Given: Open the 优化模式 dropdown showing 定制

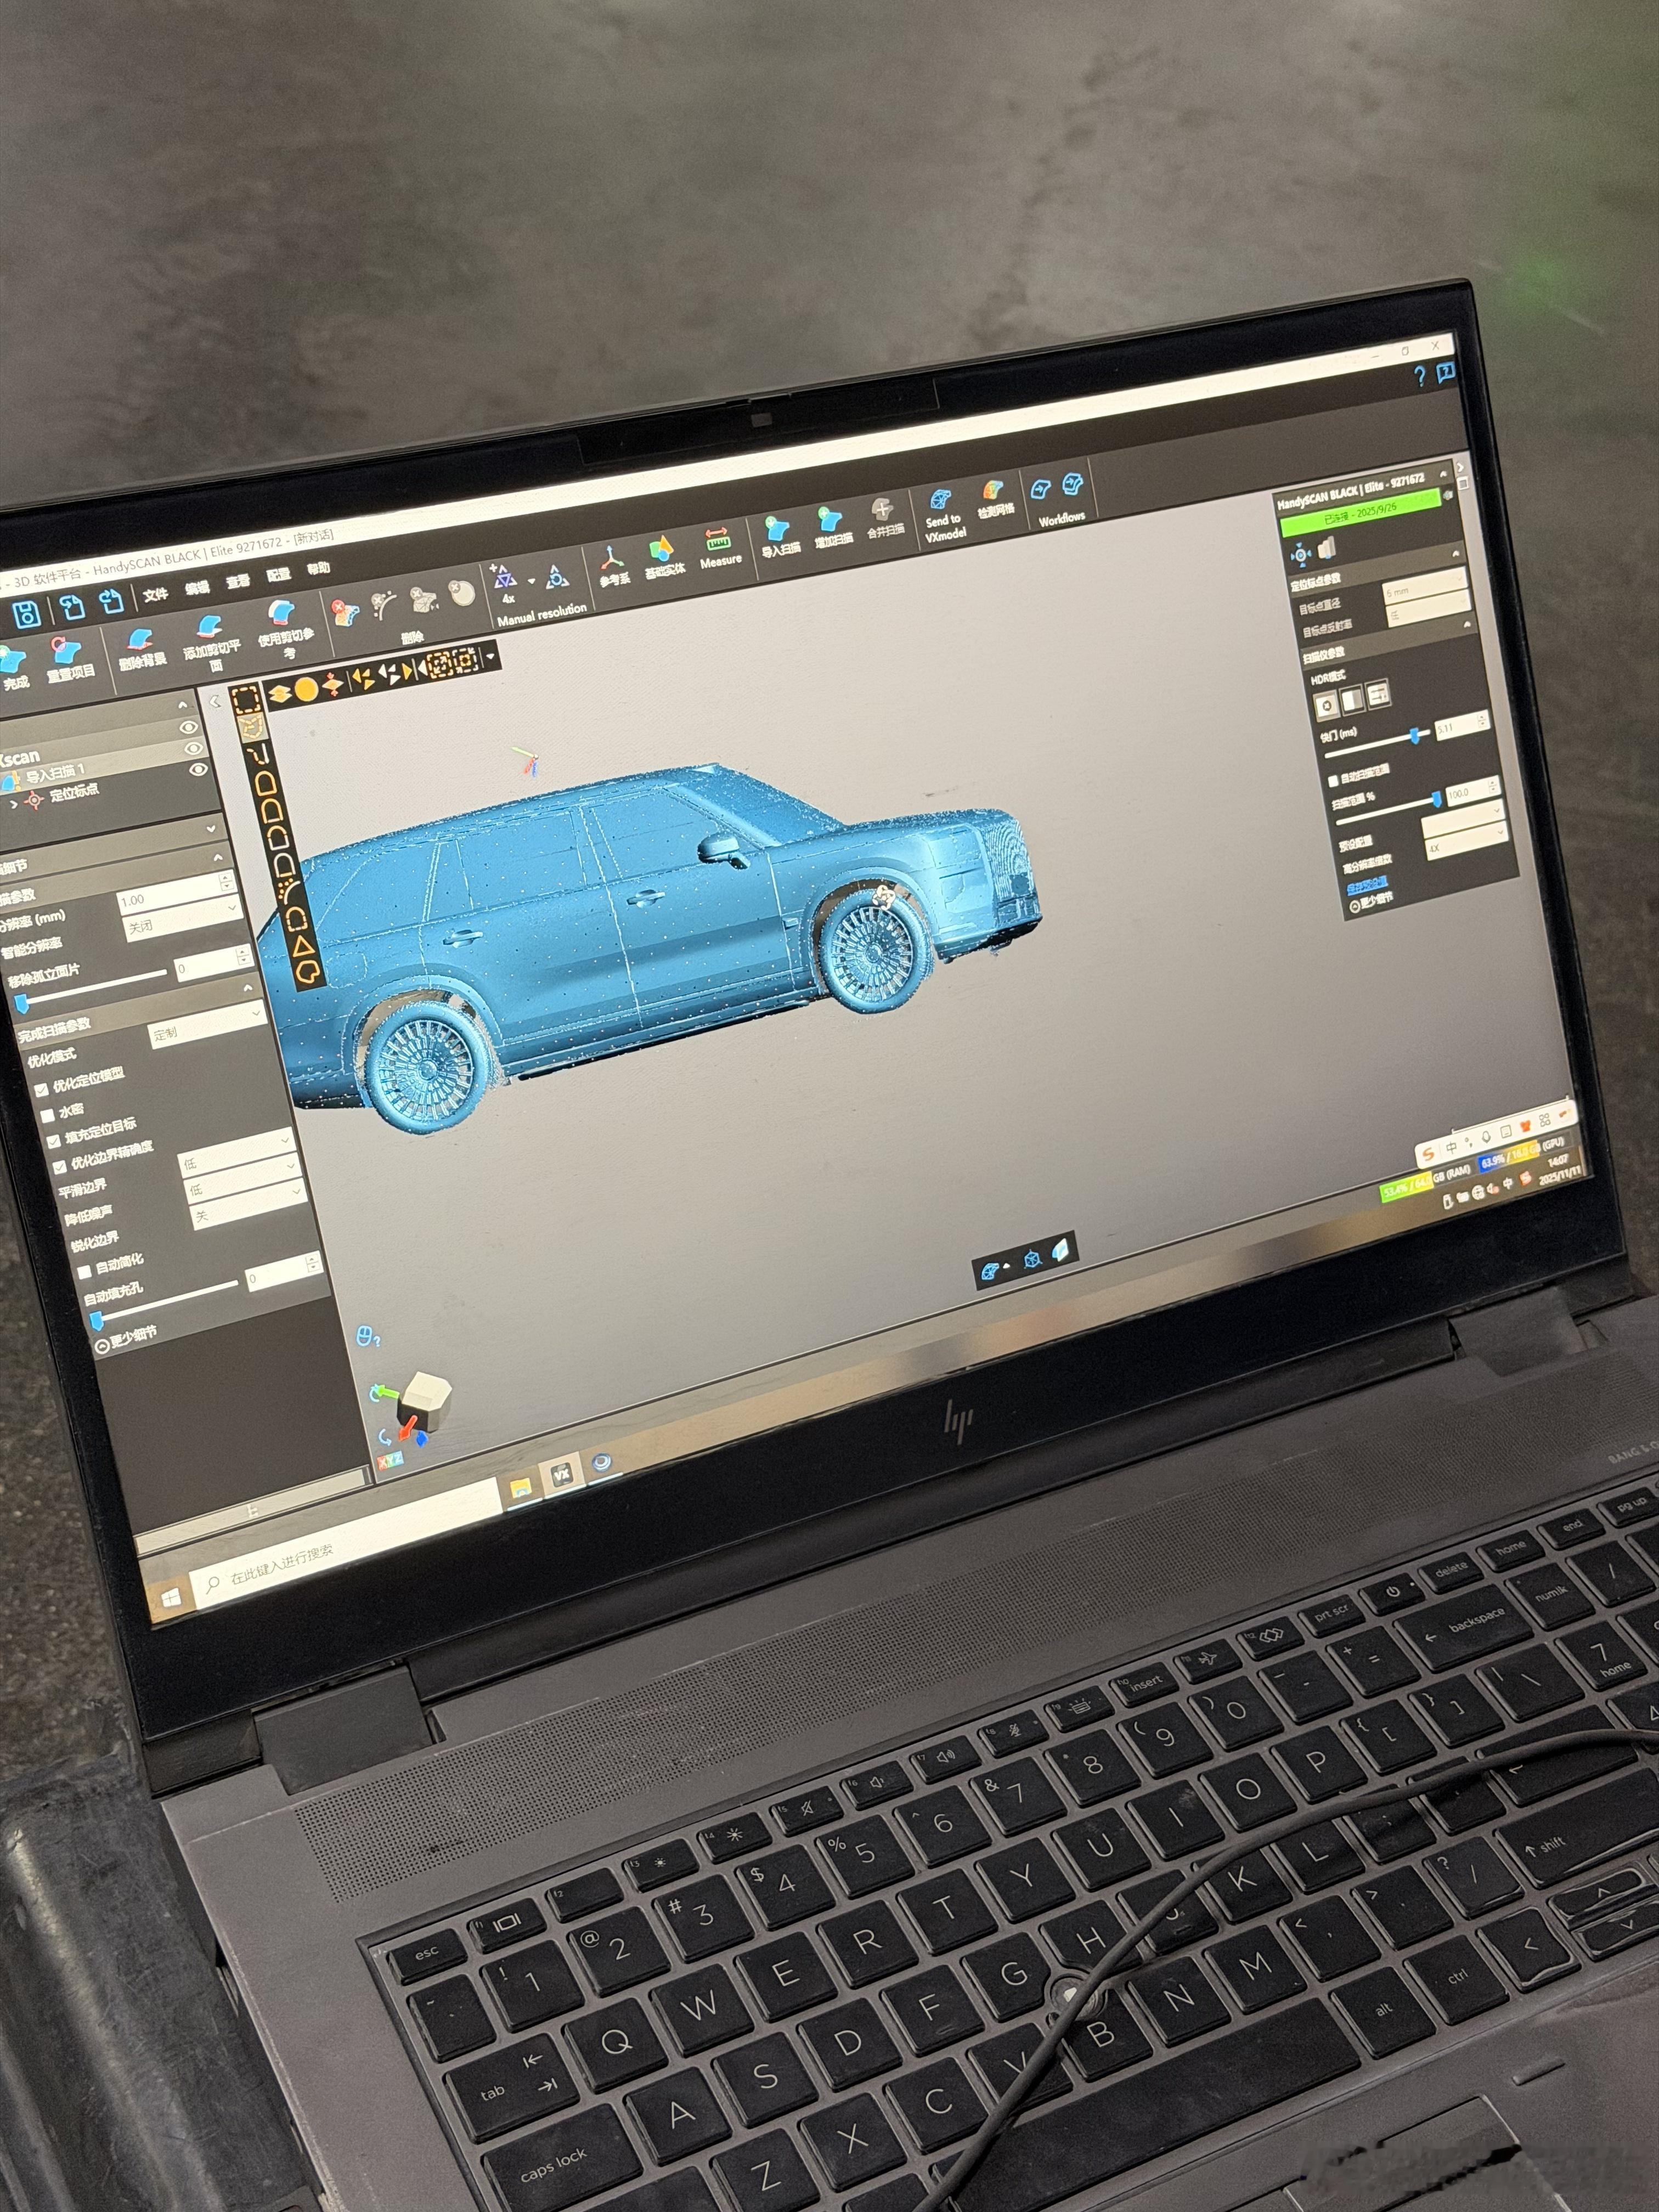Looking at the screenshot, I should 206,1028.
